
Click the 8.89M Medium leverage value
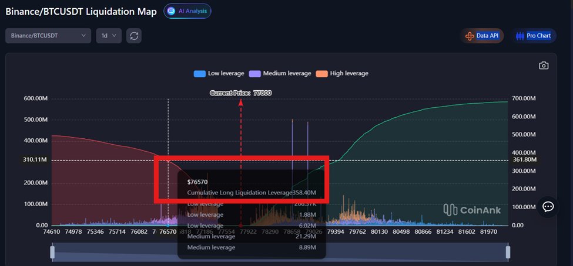coord(309,247)
